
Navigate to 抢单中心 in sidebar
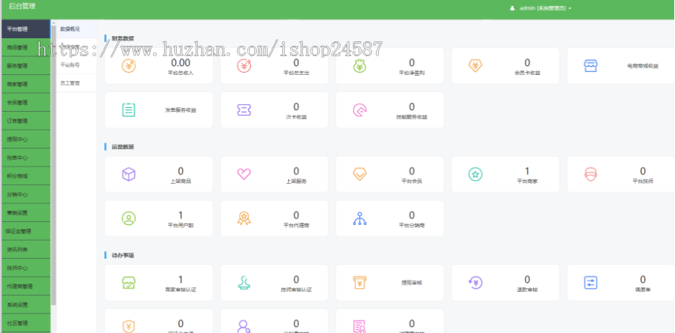pyautogui.click(x=25, y=158)
